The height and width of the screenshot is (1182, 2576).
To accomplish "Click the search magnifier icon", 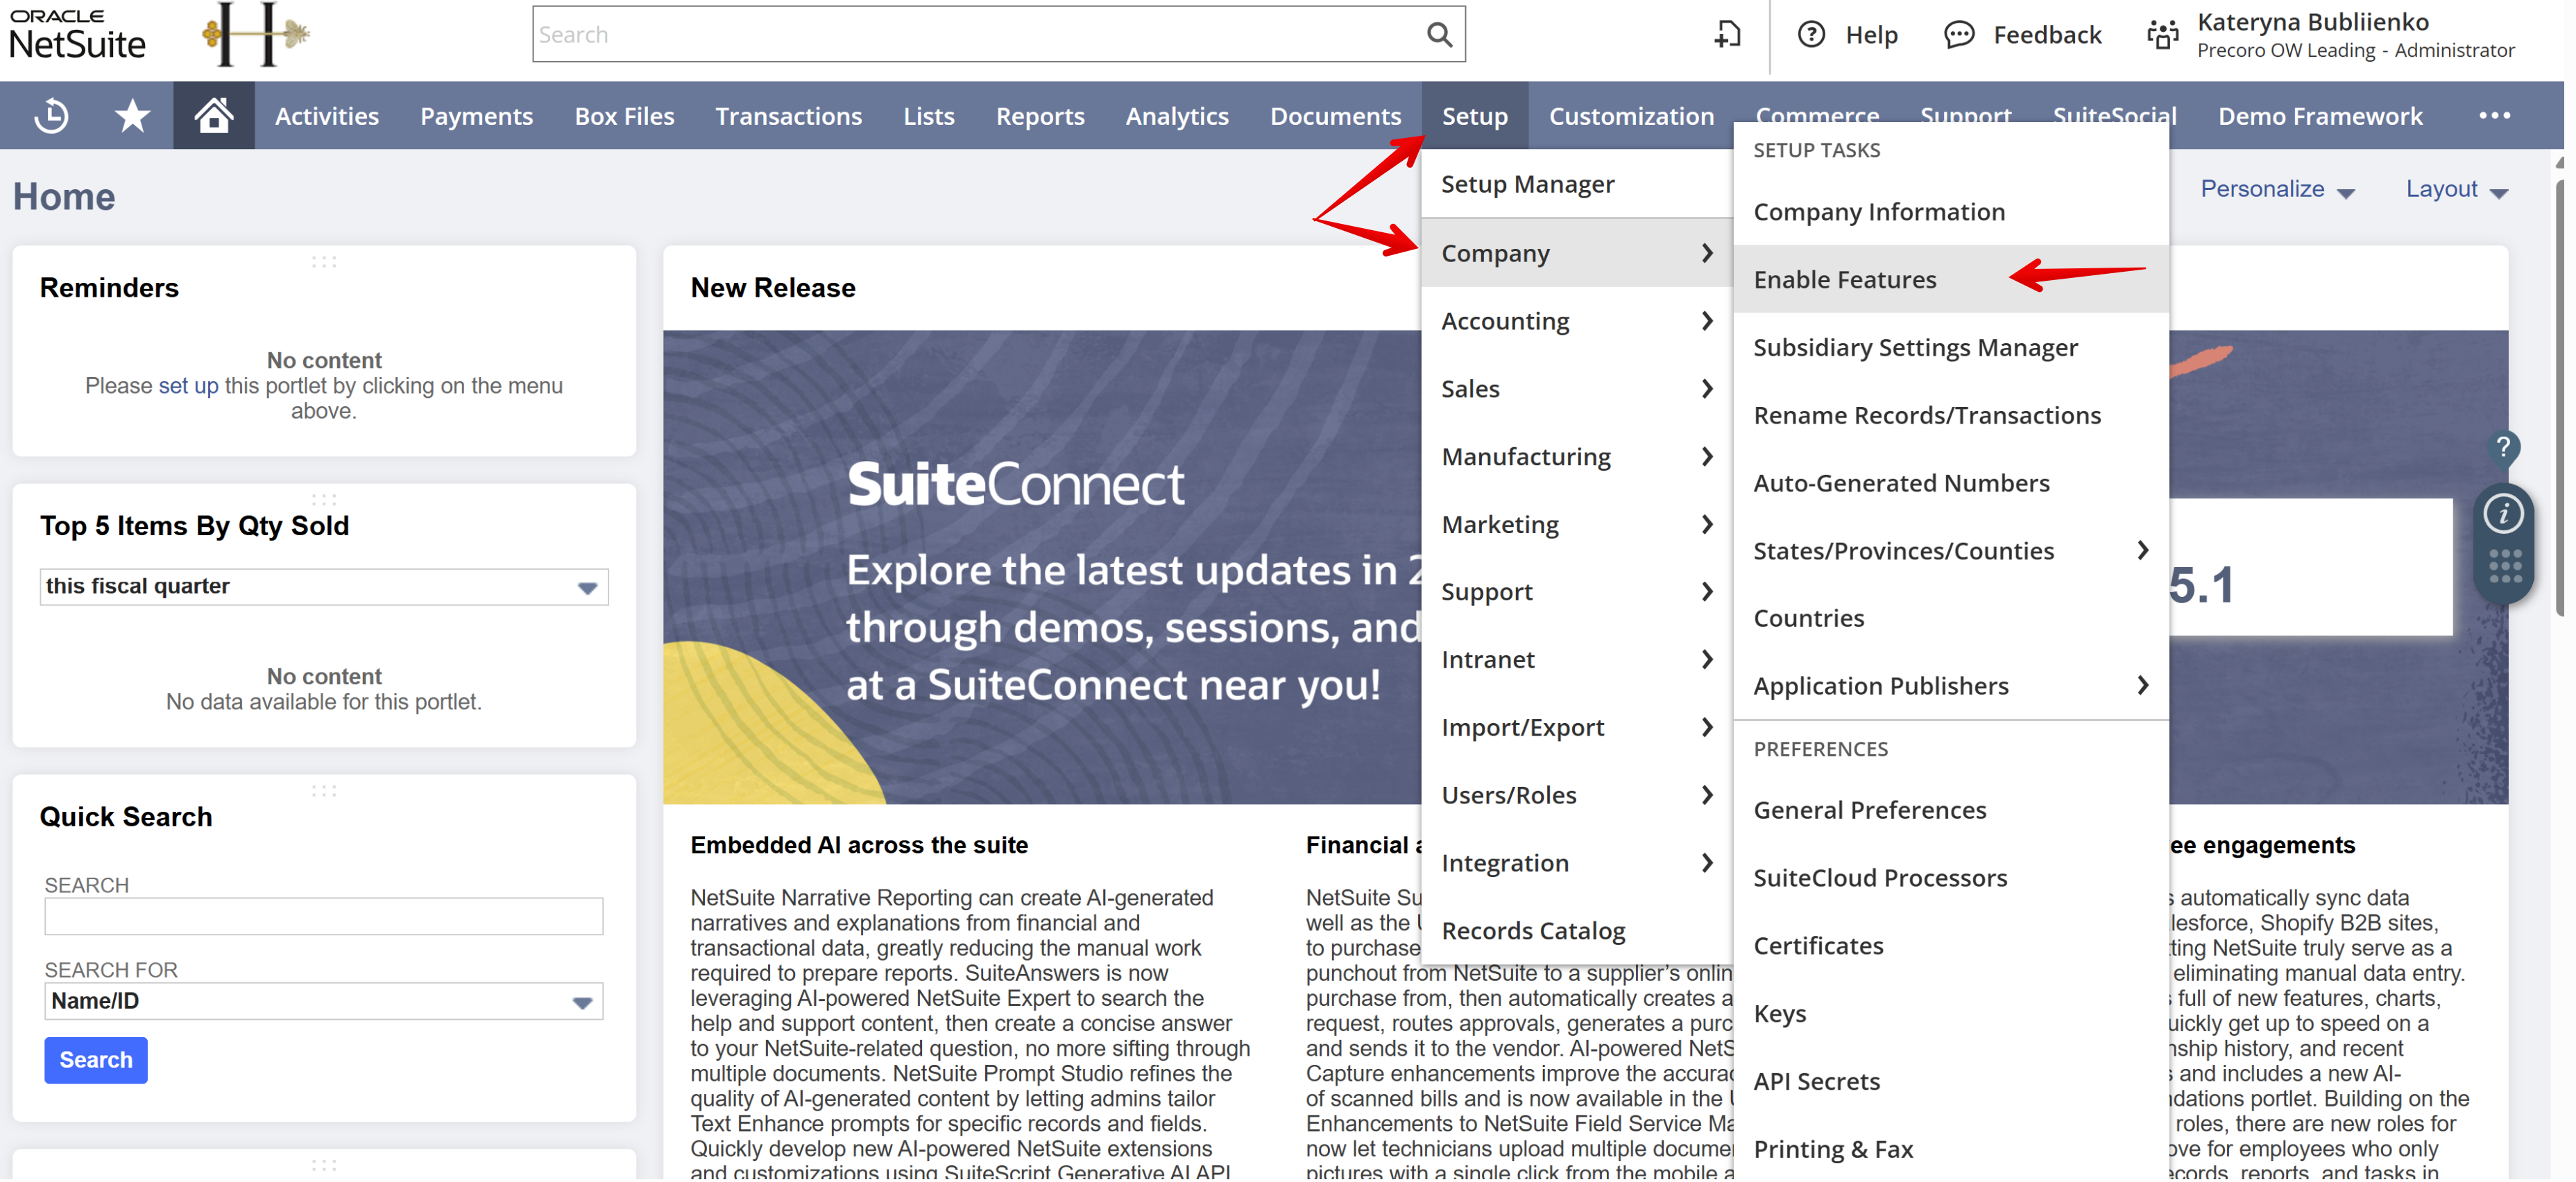I will (x=1438, y=35).
